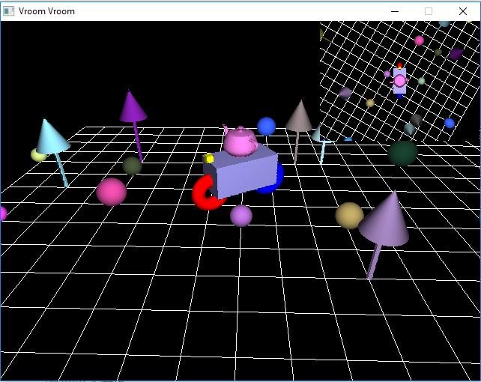The width and height of the screenshot is (481, 382).
Task: Click the Vroom Vroom window app icon
Action: pos(9,11)
